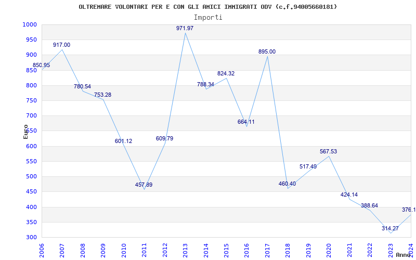Click the 2023 x-axis year tick
Image resolution: width=416 pixels, height=260 pixels.
[391, 250]
